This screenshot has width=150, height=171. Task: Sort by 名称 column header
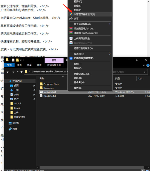coord(42,78)
